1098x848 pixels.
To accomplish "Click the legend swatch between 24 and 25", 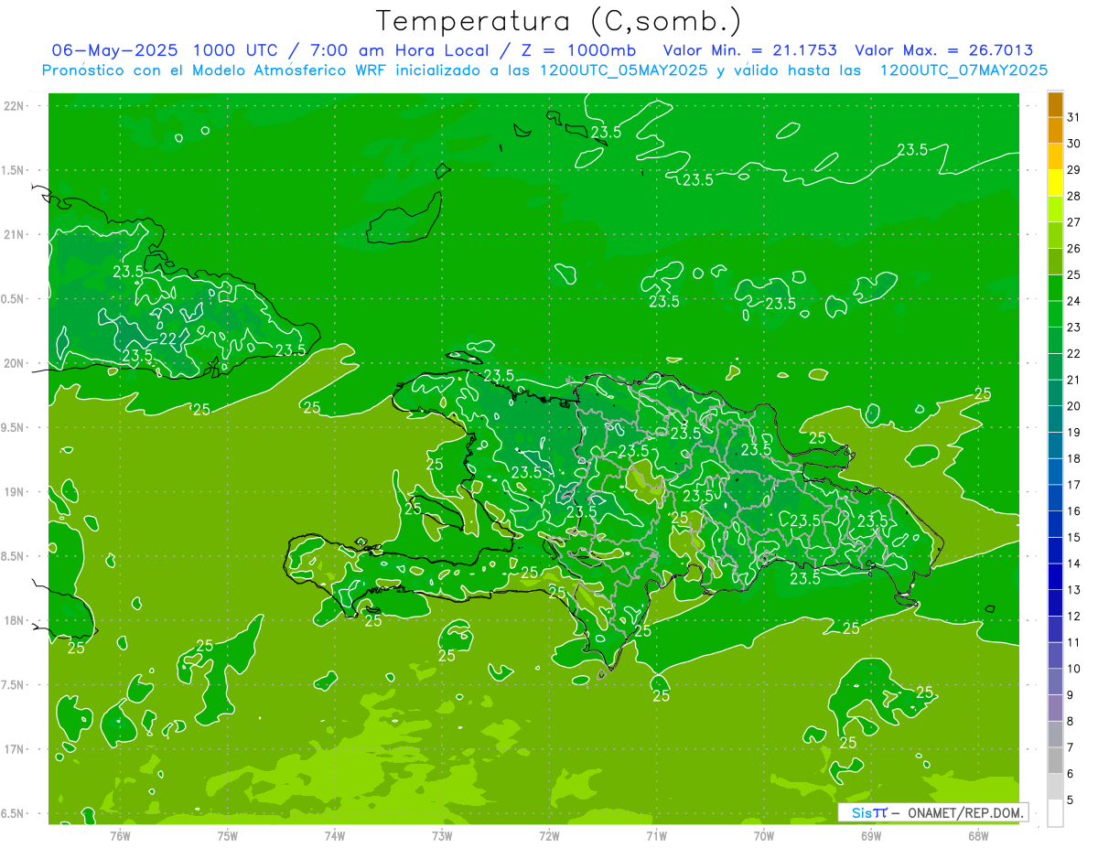I will point(1055,288).
